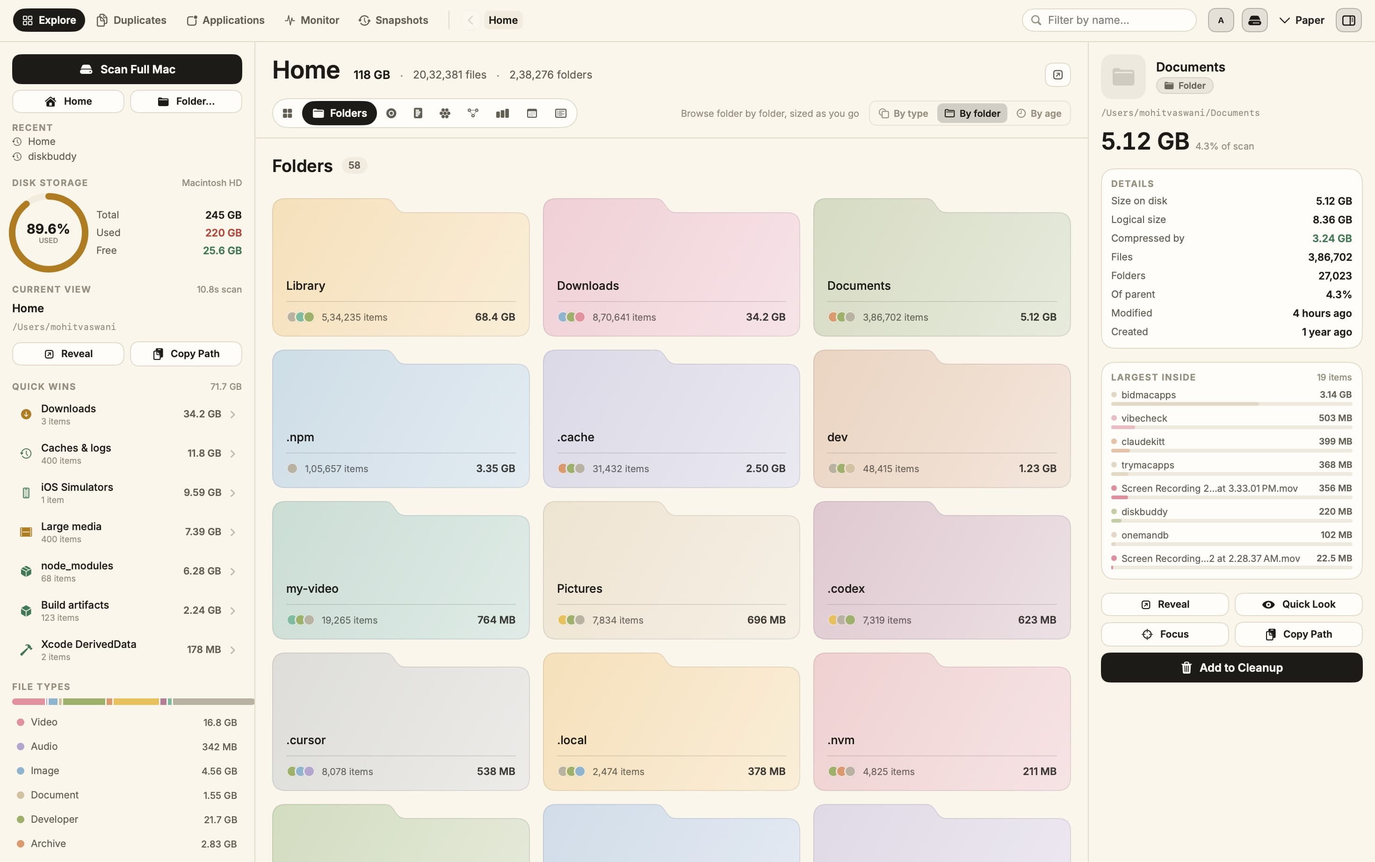Switch grouping to By age

[x=1039, y=114]
